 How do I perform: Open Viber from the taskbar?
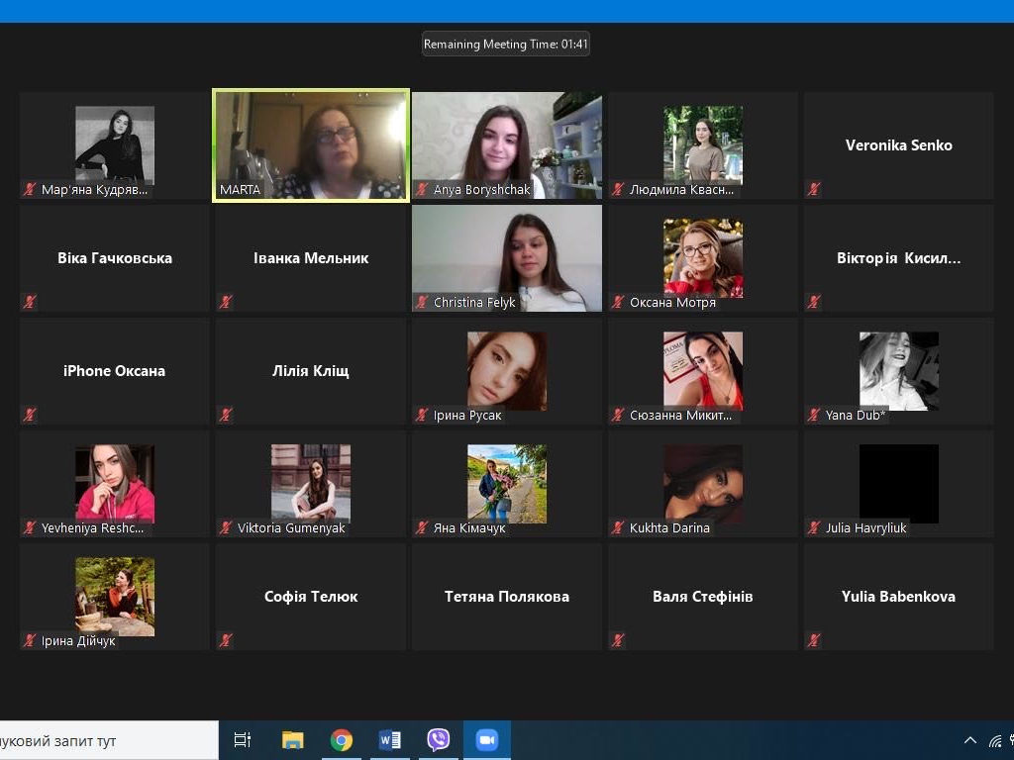point(438,740)
